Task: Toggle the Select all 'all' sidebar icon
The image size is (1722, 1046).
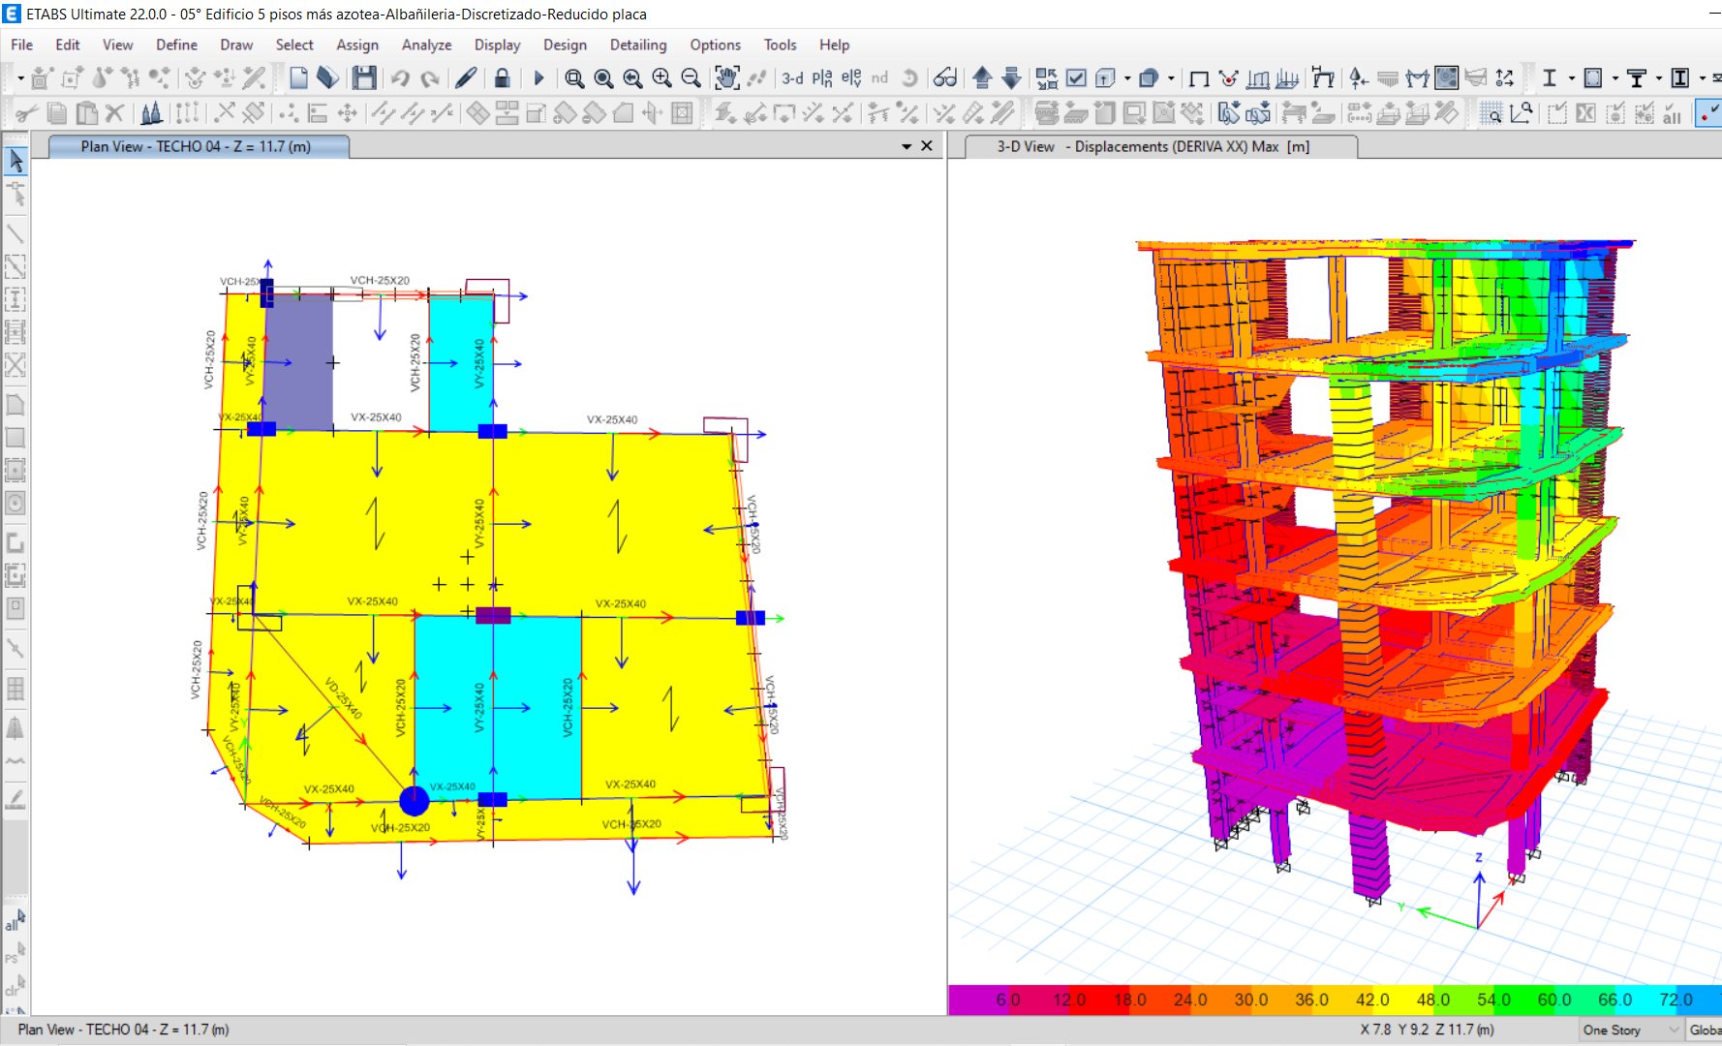Action: coord(15,918)
